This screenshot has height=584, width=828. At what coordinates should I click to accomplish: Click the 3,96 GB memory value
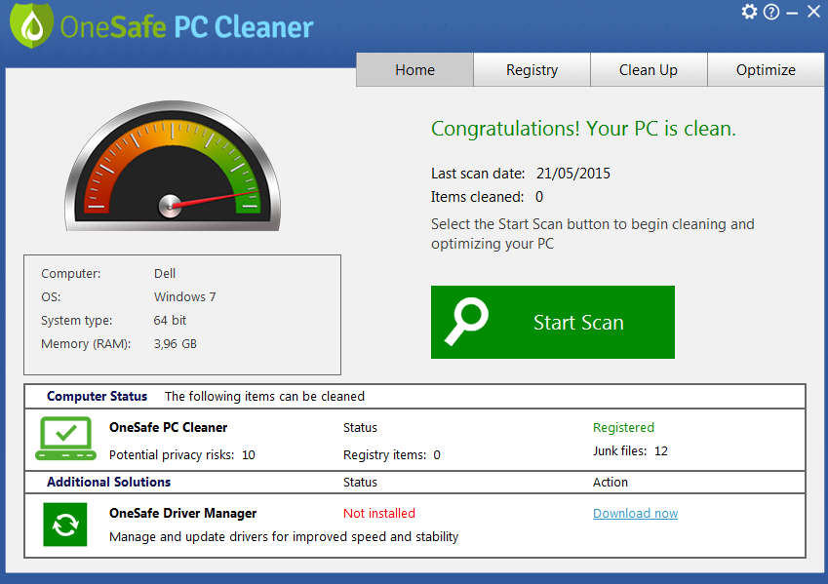point(176,344)
